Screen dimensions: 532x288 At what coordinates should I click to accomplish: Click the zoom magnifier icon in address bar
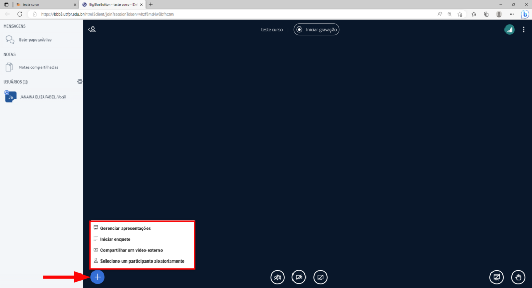pos(449,14)
